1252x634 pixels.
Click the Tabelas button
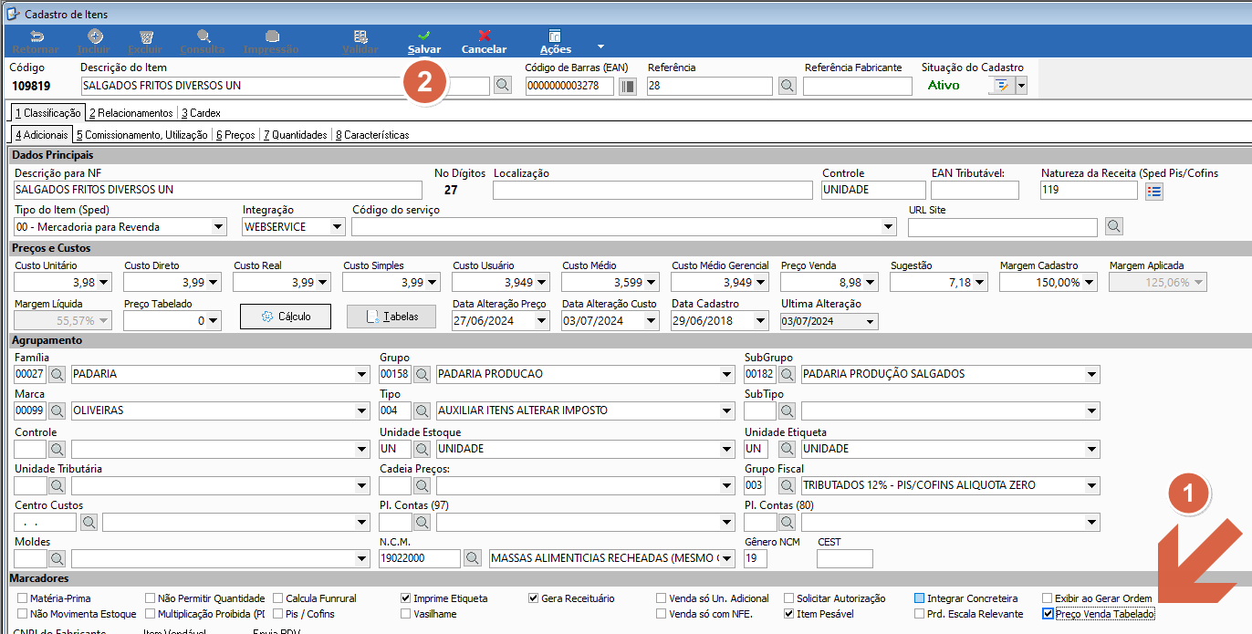[x=391, y=317]
